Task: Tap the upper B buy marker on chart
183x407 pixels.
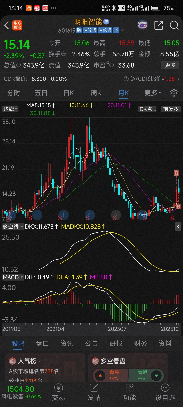Action: click(x=176, y=173)
